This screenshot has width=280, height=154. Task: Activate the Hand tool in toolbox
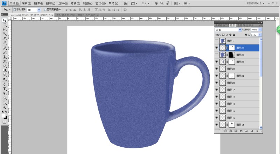[x=5, y=103]
